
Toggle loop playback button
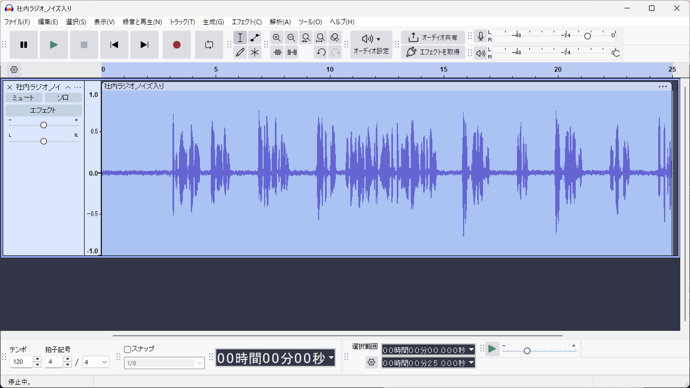pos(209,45)
